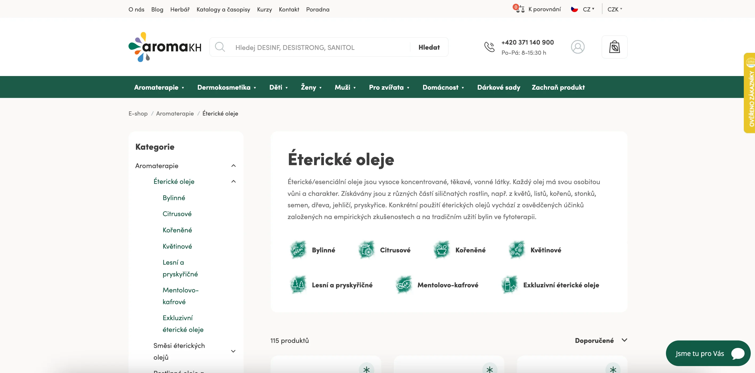Open the Ověřeno zákazníky side badge

pyautogui.click(x=749, y=93)
